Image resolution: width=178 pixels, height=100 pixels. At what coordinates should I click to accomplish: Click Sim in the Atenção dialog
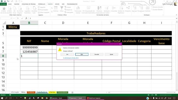coord(67,54)
